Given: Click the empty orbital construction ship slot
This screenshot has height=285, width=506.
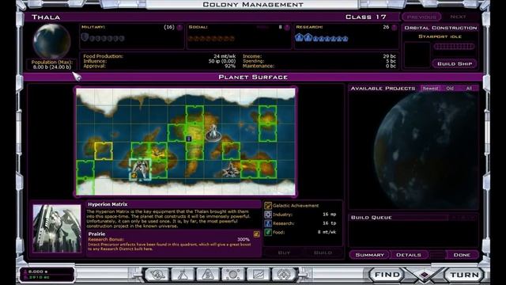Looking at the screenshot, I should tap(417, 55).
